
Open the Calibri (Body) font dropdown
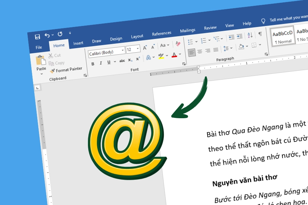123,51
